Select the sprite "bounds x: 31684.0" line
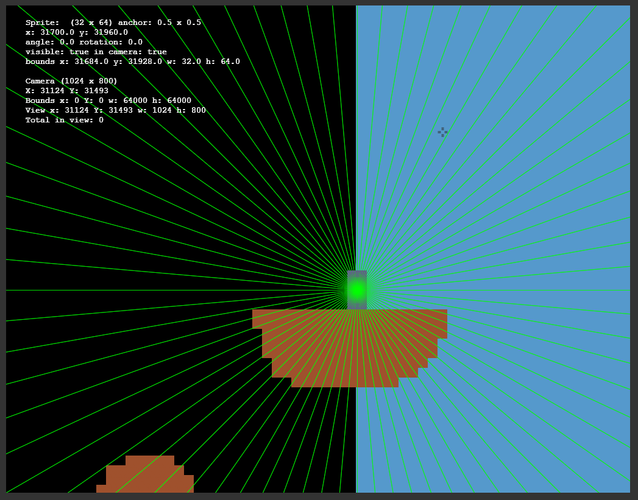This screenshot has height=500, width=638. 133,62
